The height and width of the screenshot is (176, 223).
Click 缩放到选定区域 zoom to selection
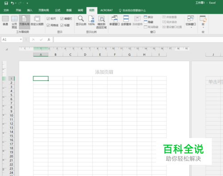coord(101,22)
